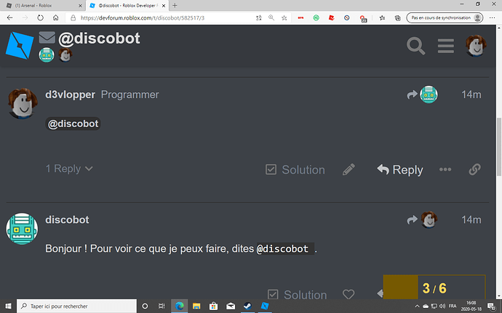
Task: Edit d3vlopper's post with pencil icon
Action: tap(348, 169)
